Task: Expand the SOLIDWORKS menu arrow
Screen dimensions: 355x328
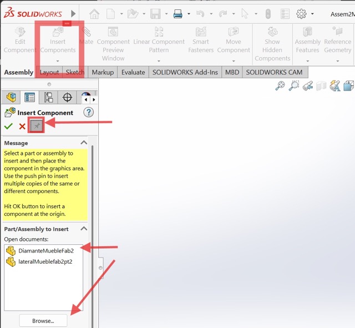Action: [73, 13]
